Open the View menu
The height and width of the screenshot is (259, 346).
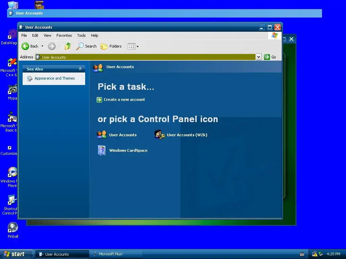tap(47, 35)
